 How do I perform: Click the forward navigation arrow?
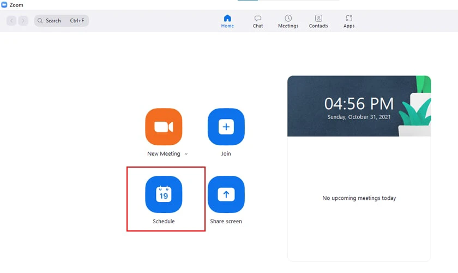pos(23,21)
